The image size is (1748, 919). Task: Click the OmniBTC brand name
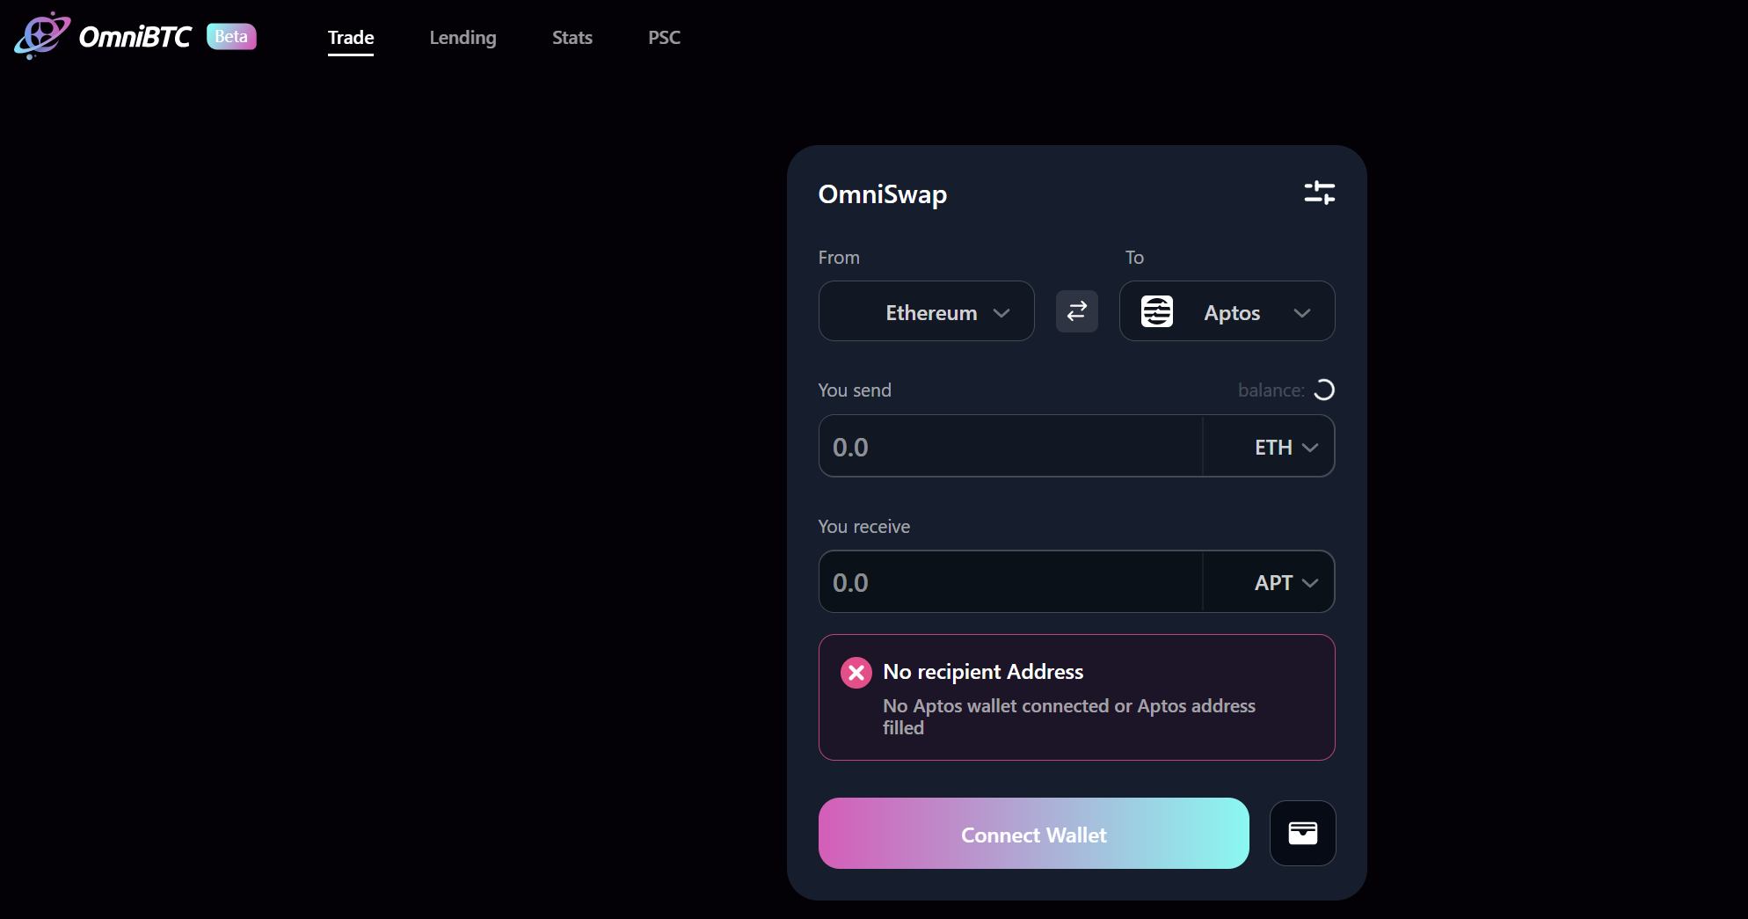[135, 37]
